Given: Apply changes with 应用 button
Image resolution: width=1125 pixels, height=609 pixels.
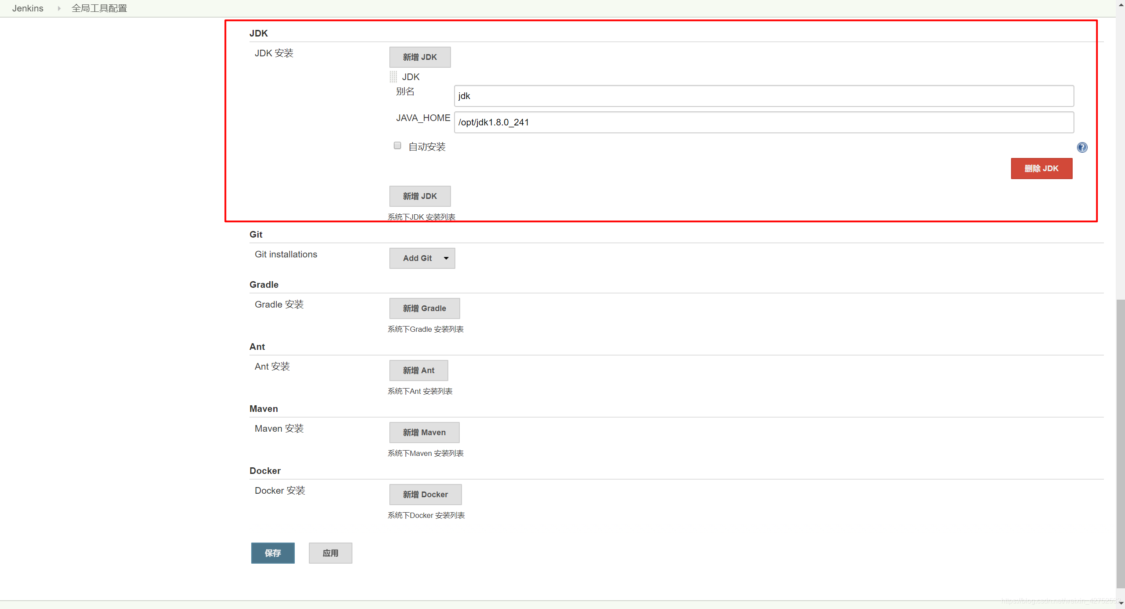Looking at the screenshot, I should [330, 553].
